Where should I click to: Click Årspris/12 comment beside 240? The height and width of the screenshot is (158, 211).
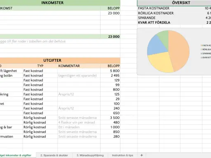click(66, 108)
